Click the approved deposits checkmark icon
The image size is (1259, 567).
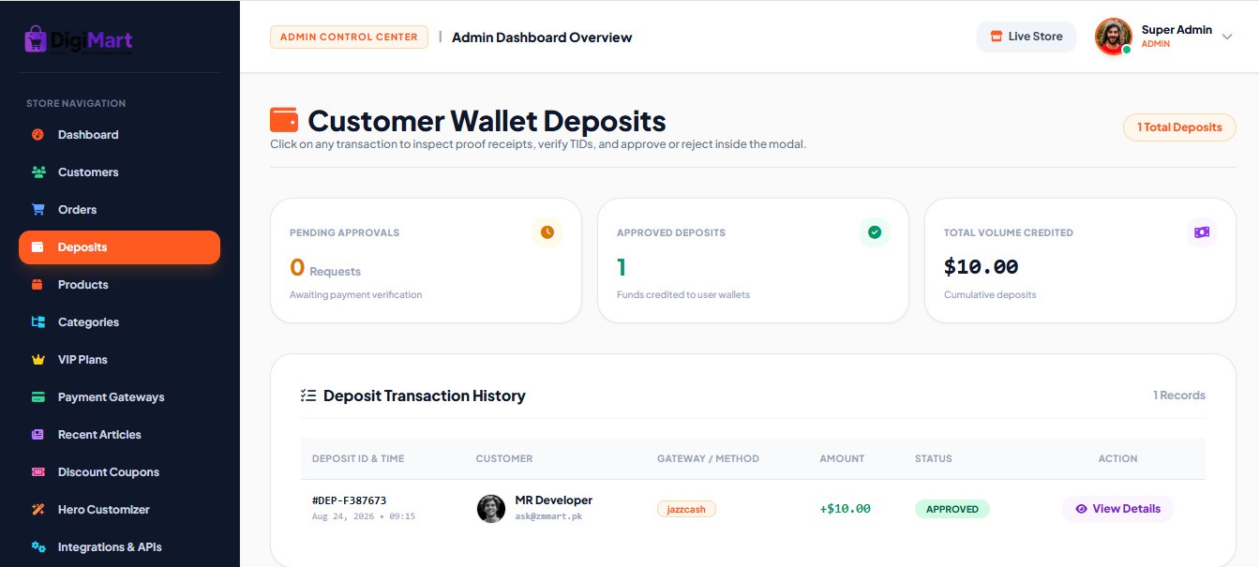pyautogui.click(x=875, y=231)
